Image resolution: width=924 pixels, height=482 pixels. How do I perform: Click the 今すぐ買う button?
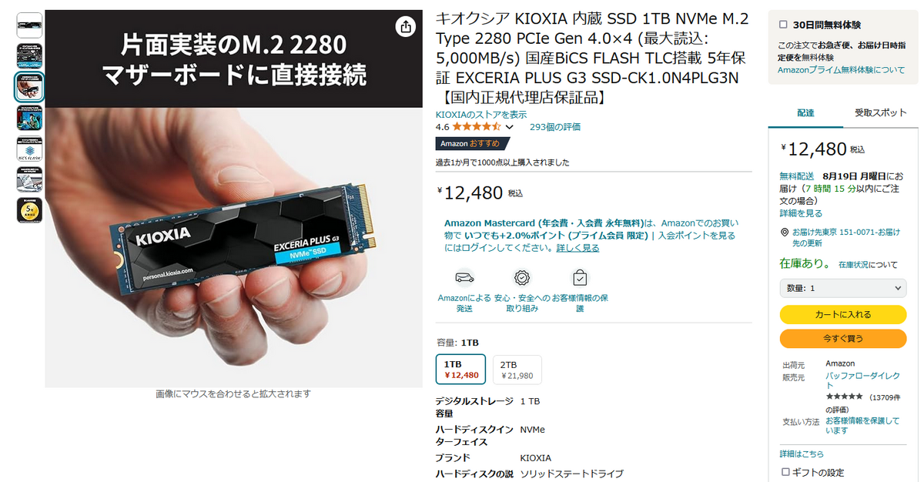843,338
